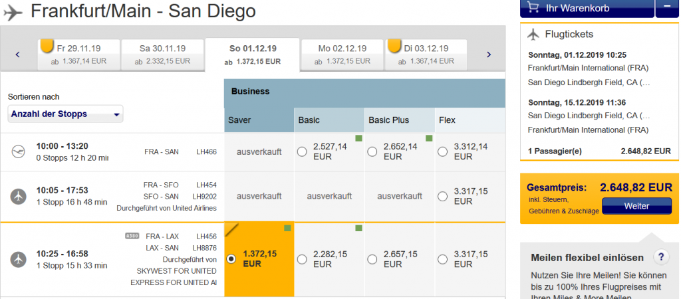
Task: Click the green square marker on the 1.372,15 EUR Saver fare
Action: tap(287, 228)
